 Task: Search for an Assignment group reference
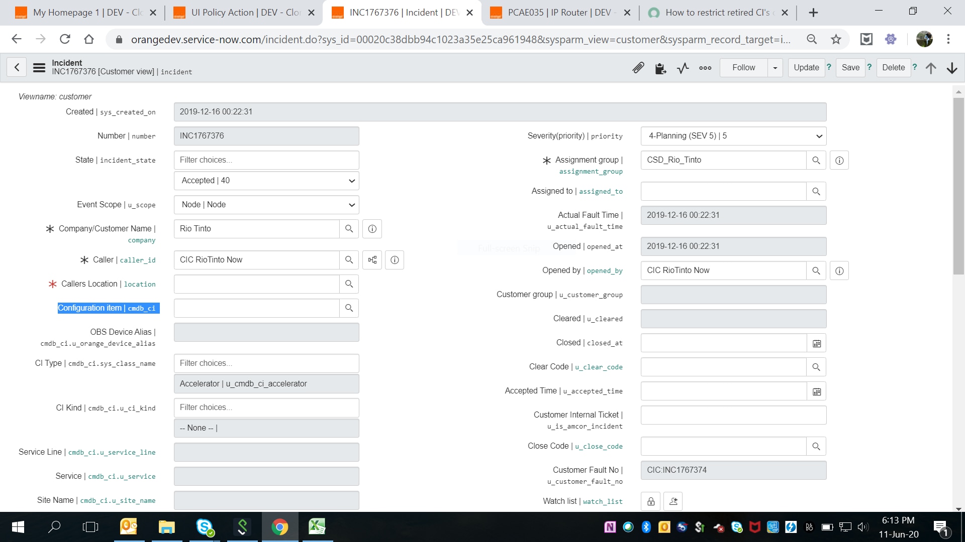816,160
